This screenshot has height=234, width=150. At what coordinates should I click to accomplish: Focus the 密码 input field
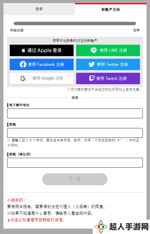point(75,133)
